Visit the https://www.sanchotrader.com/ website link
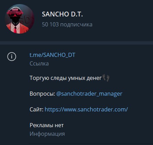The image size is (153, 145). coord(86,109)
